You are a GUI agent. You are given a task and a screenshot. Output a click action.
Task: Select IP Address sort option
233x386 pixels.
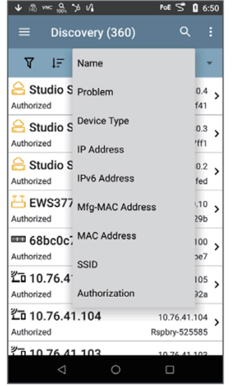100,149
